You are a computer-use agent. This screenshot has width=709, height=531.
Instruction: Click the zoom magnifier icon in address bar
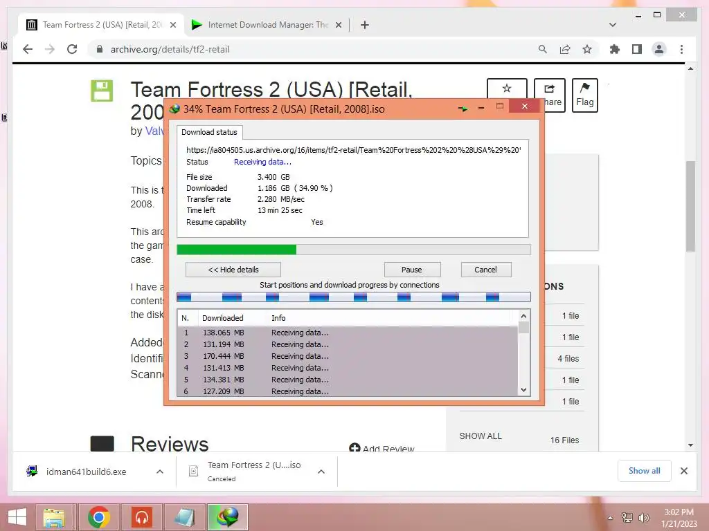543,49
